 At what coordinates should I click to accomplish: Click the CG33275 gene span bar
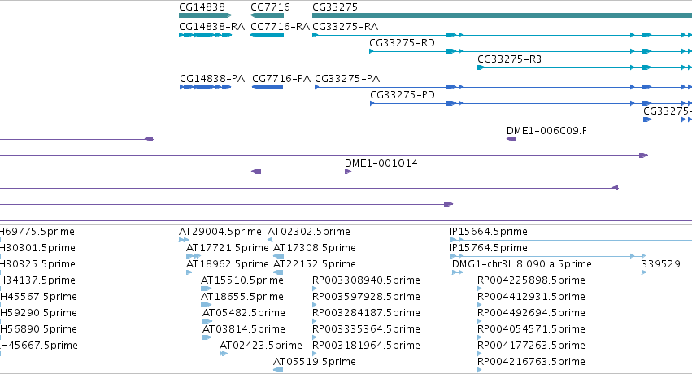click(x=502, y=15)
